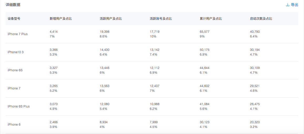This screenshot has height=134, width=304.
Task: Click new users value 4,414
Action: click(x=54, y=32)
